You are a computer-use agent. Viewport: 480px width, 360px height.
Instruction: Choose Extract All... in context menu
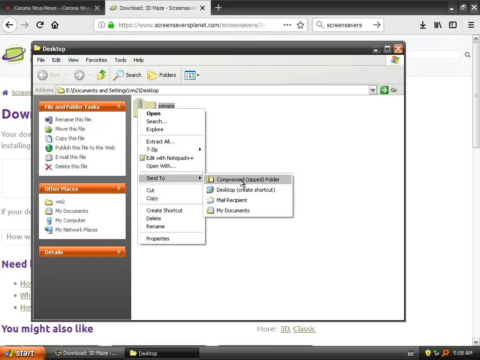171,142
